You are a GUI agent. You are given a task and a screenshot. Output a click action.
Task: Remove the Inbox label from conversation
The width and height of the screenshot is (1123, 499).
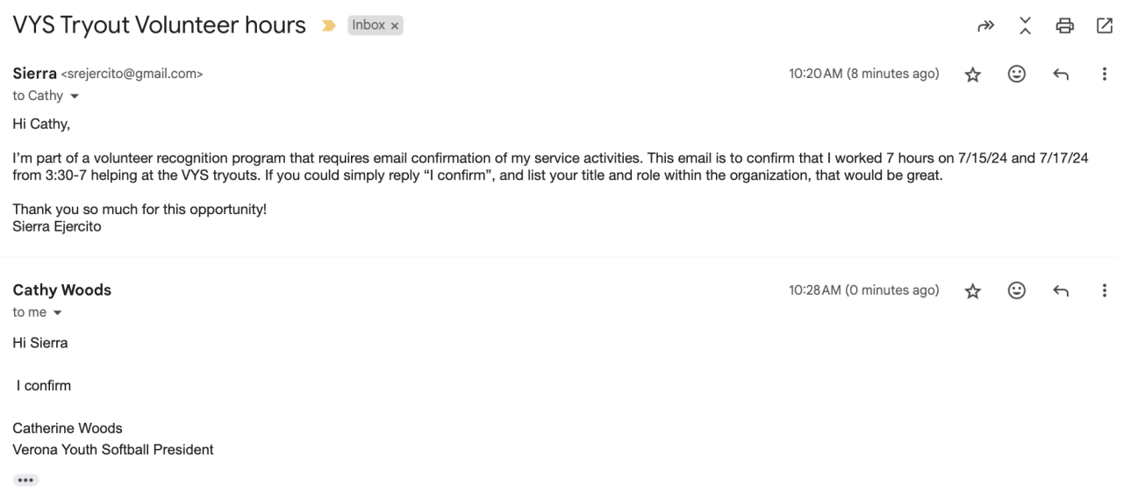point(395,25)
